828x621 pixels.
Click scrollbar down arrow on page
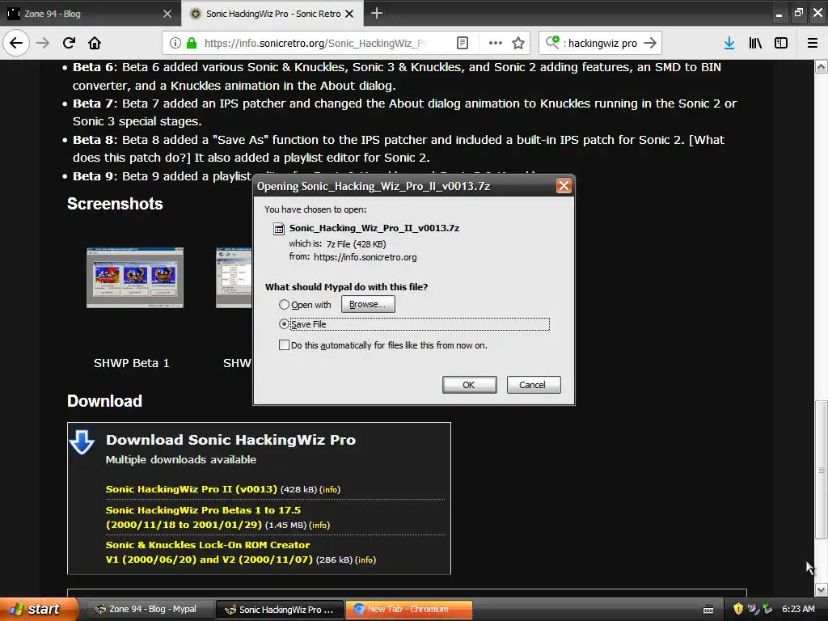(x=822, y=589)
